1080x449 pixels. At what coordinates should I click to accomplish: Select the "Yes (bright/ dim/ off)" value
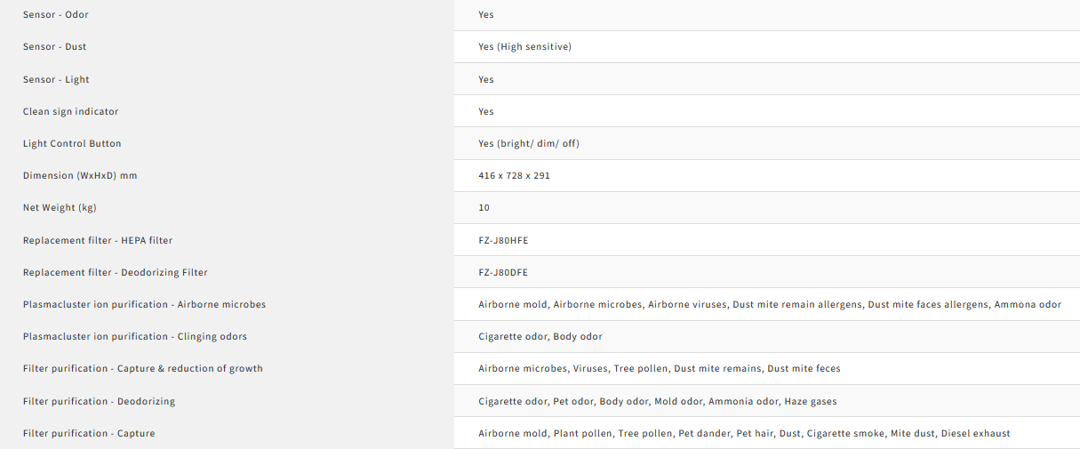(528, 144)
